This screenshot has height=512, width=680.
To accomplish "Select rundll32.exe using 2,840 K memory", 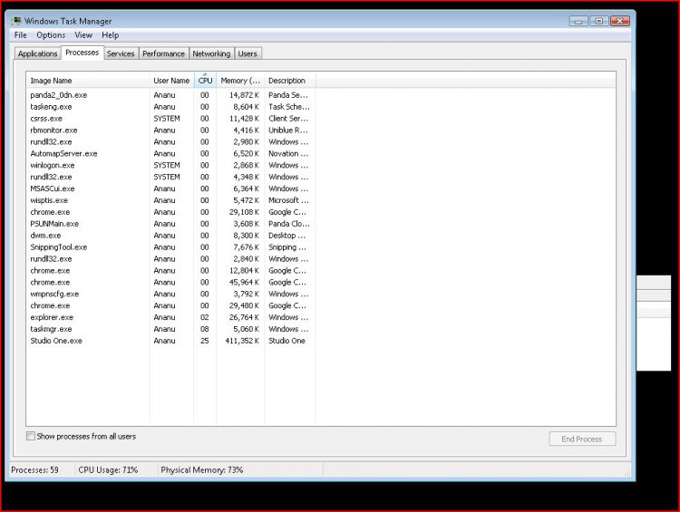I will click(170, 259).
